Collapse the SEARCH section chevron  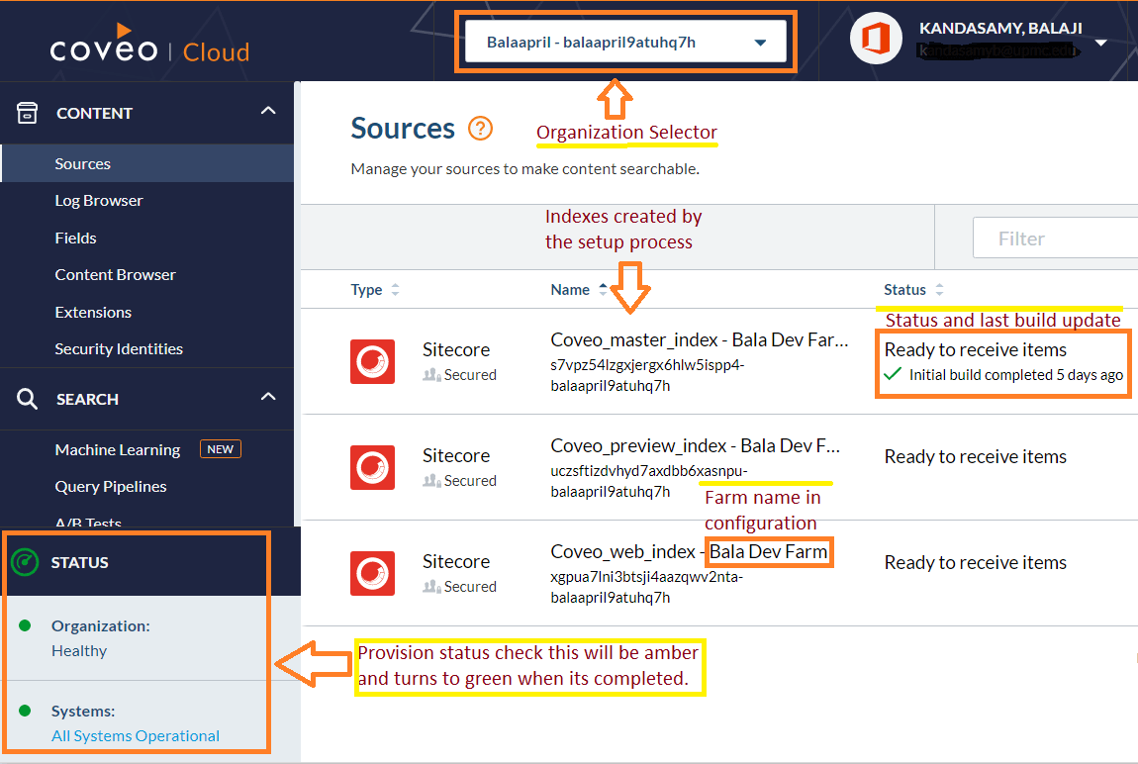268,397
